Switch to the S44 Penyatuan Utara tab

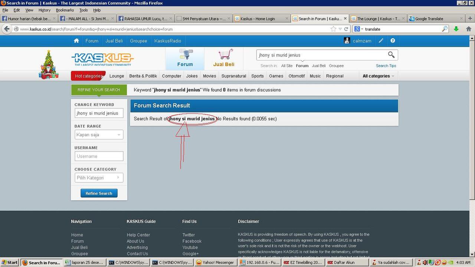(x=203, y=19)
